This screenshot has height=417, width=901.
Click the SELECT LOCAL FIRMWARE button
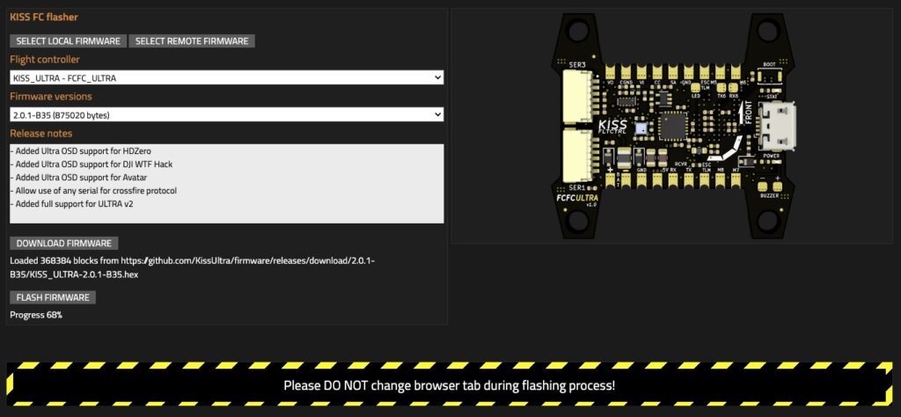pyautogui.click(x=68, y=41)
